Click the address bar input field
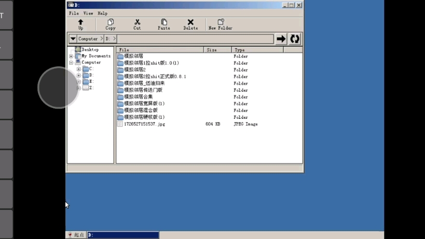425x239 pixels. pyautogui.click(x=196, y=39)
